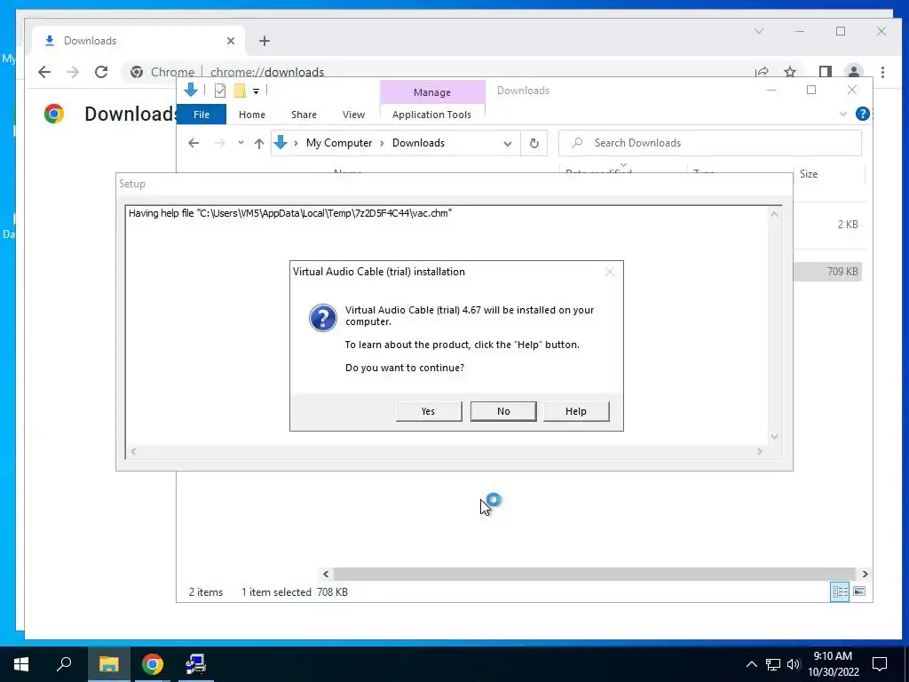Close the Downloads Chrome tab
Viewport: 909px width, 682px height.
[231, 41]
